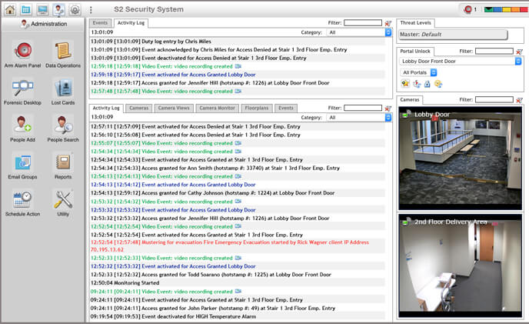Switch to the Cameras tab in lower panel
Viewport: 529px width, 324px height.
[x=138, y=108]
